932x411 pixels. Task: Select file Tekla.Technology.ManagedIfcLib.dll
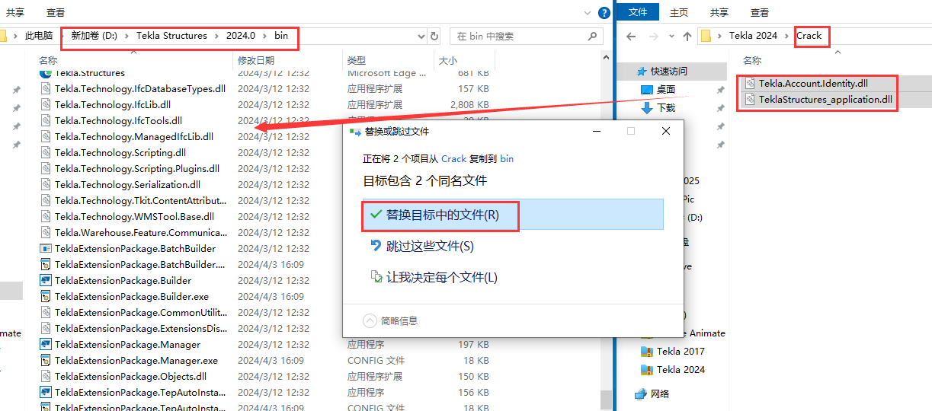133,137
